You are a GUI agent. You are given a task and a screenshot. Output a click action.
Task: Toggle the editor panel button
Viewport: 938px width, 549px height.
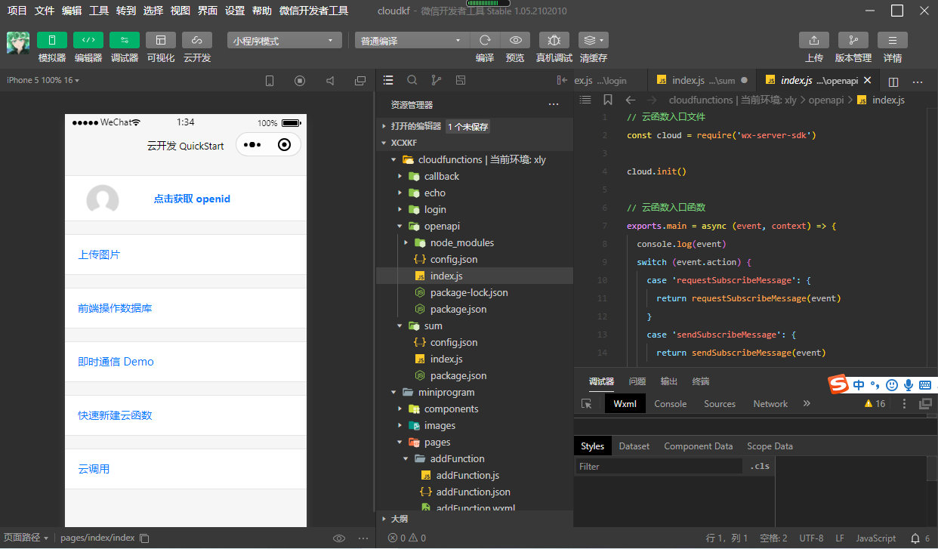[88, 40]
